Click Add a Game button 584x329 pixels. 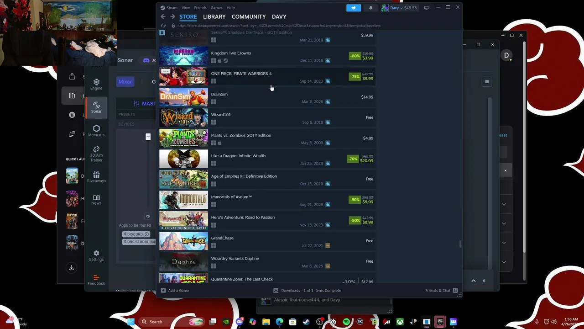[x=175, y=290]
